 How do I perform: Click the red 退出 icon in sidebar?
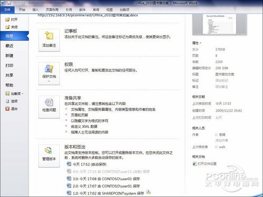[x=7, y=108]
